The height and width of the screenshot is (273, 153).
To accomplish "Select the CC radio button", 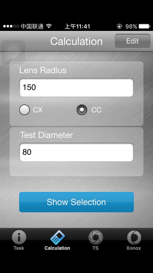I will (82, 110).
